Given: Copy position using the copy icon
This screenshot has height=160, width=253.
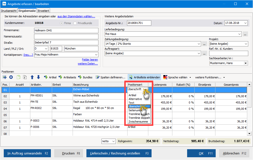Looking at the screenshot, I should point(19,77).
